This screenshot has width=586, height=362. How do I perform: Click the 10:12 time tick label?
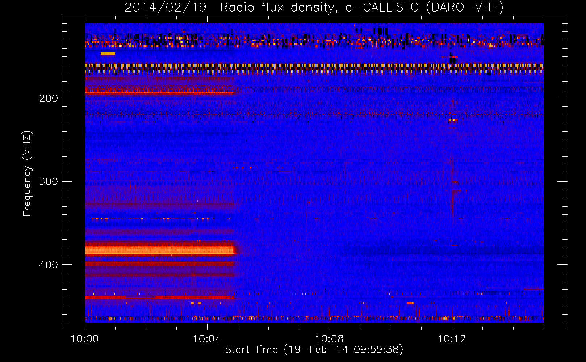452,339
